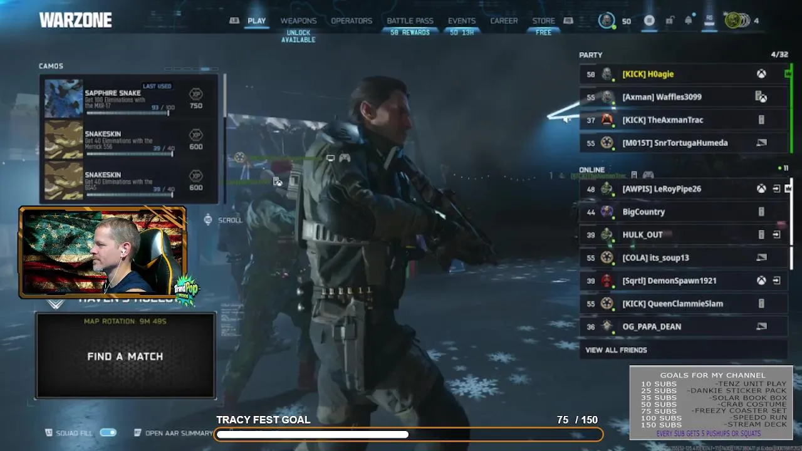Open the round menu icon in top bar

coord(649,21)
